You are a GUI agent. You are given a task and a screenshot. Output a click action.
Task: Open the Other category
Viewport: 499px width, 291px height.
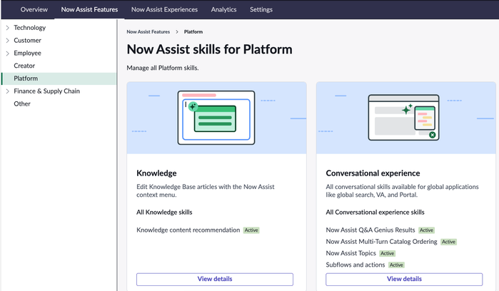coord(22,104)
